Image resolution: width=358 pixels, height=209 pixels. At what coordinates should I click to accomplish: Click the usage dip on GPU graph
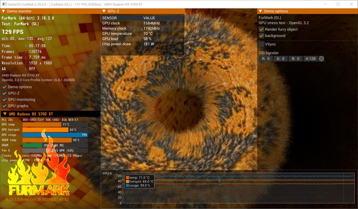[x=219, y=180]
